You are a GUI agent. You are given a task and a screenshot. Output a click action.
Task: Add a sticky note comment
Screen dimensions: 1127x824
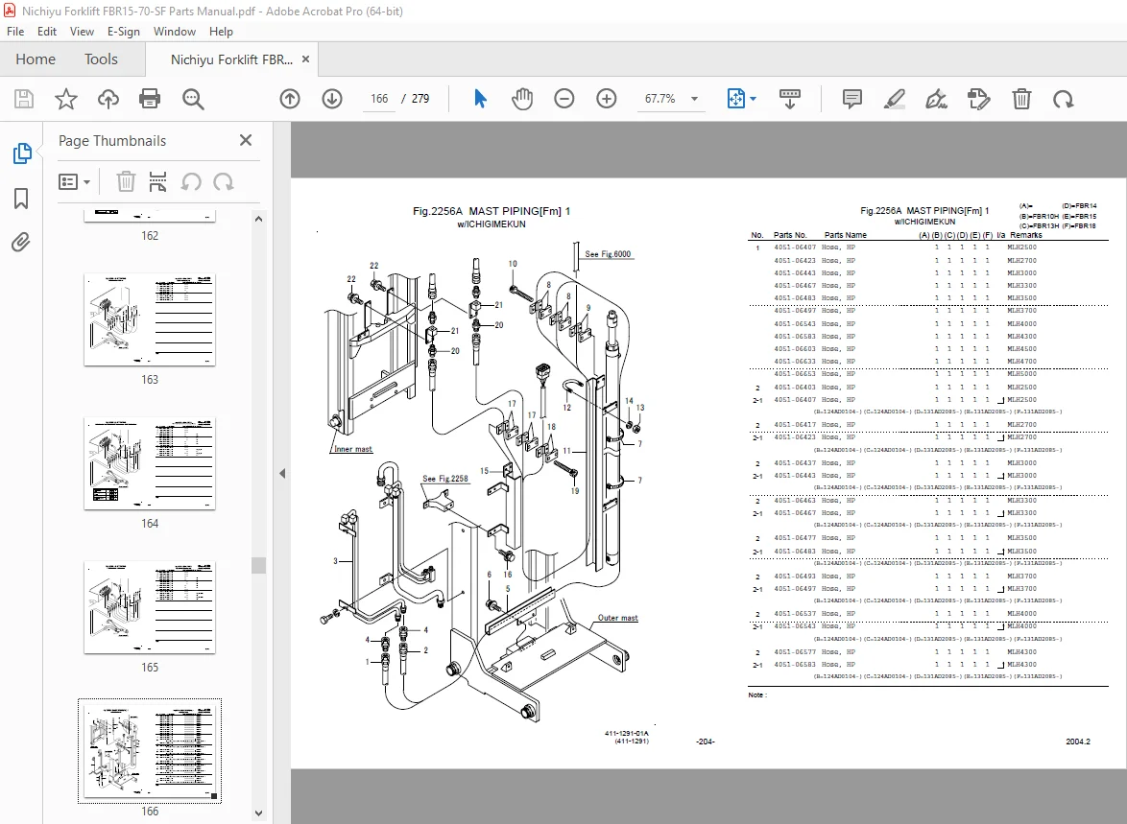851,99
